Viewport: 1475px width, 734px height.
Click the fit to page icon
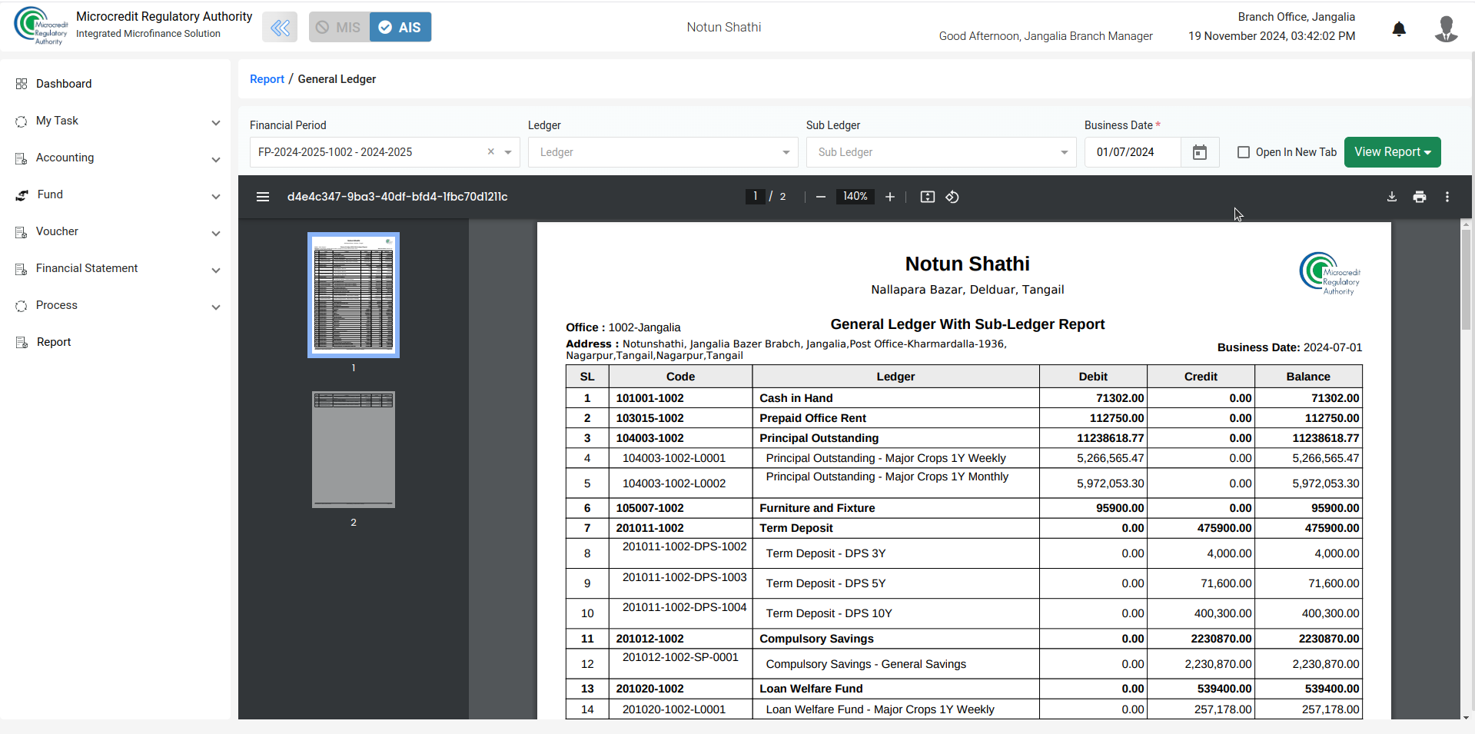pos(928,197)
